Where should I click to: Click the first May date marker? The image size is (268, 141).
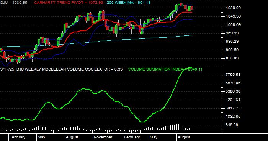[41, 137]
